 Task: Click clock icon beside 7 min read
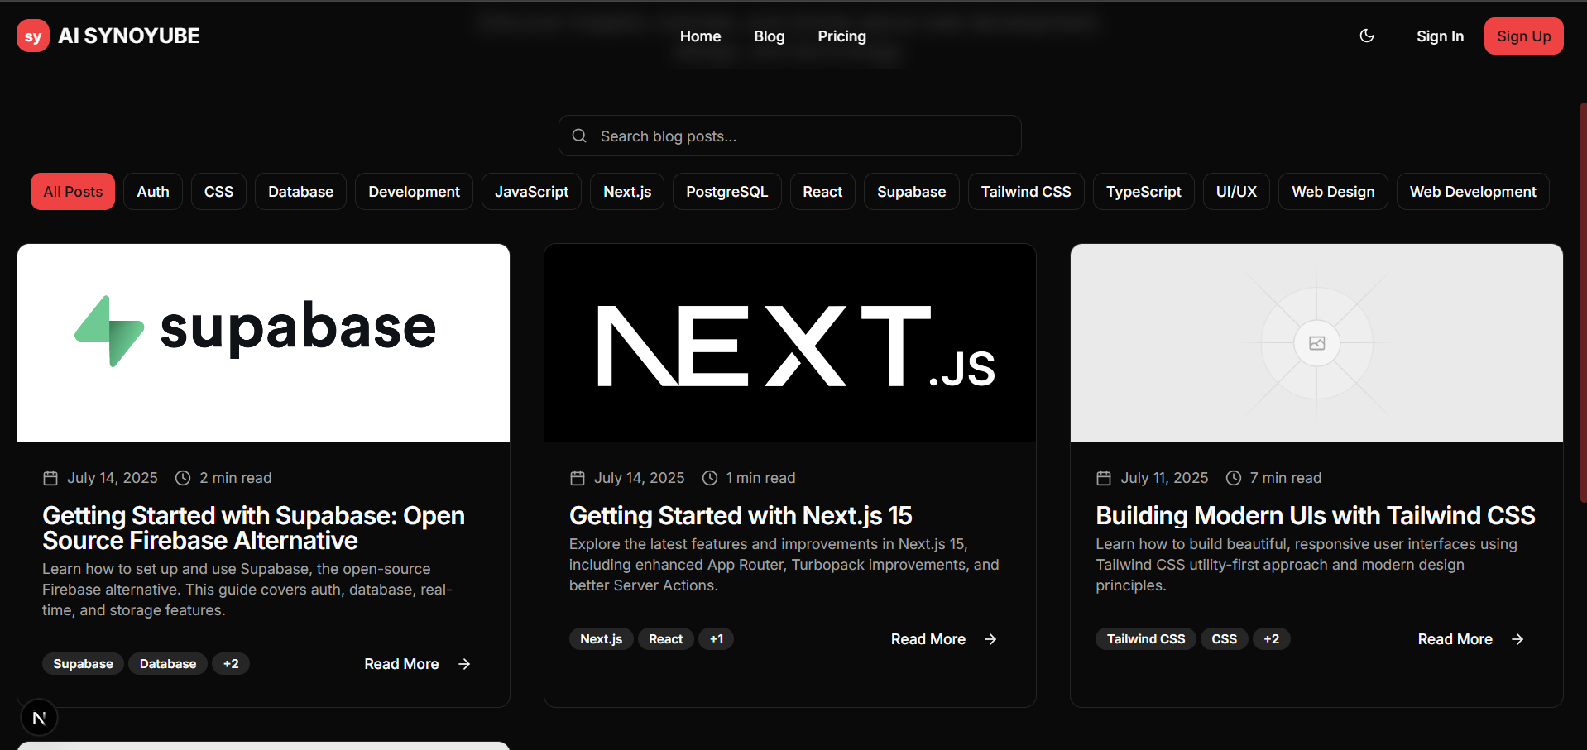1234,478
